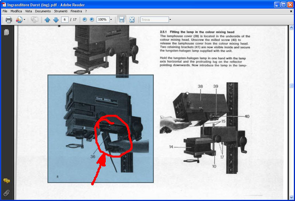Screen dimensions: 295x201
Task: Click the Print icon in toolbar
Action: point(8,20)
